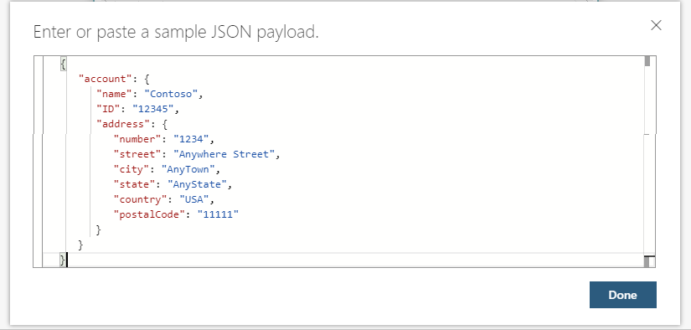Click the opening brace on first line
691x330 pixels.
63,64
